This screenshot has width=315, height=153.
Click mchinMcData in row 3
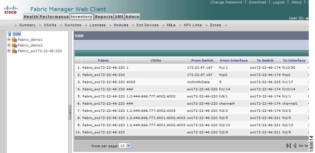(198, 82)
